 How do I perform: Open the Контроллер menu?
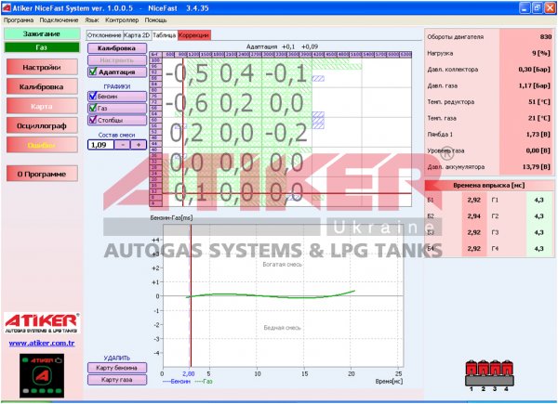[122, 20]
